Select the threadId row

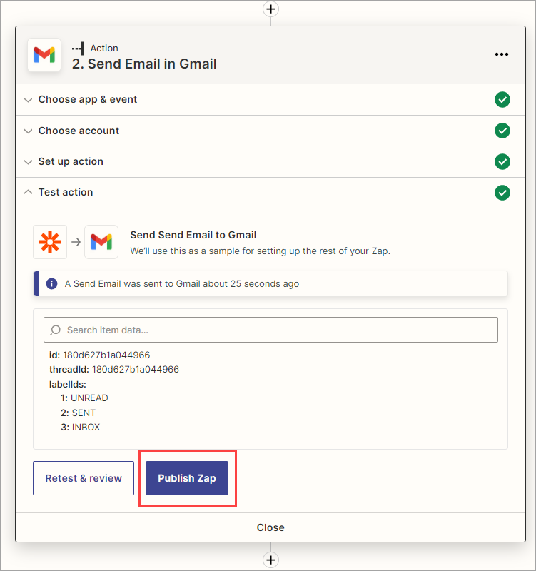pos(114,369)
